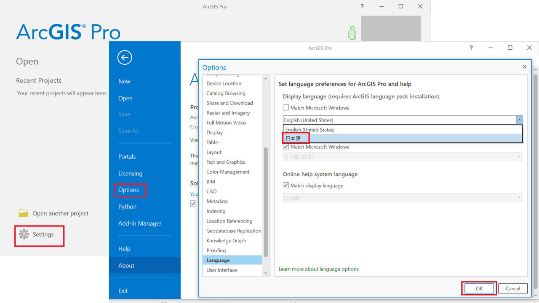Select Display option category
Viewport: 539px width, 303px height.
point(214,133)
